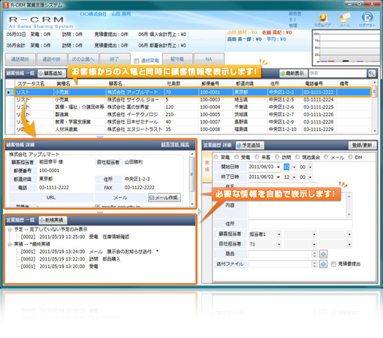Click the sales chart thumbnail
383x338 pixels.
tap(347, 47)
